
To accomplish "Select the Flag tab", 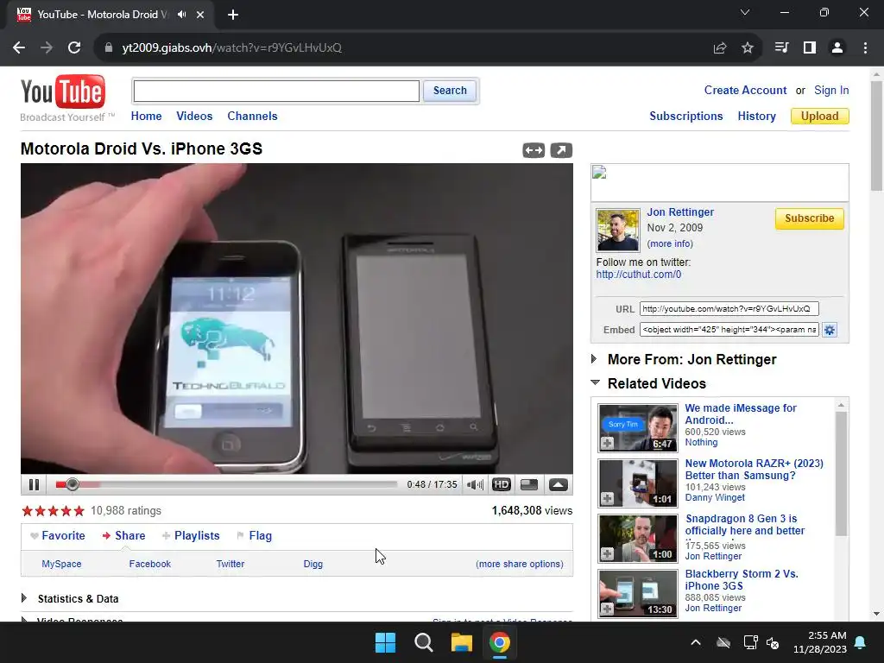I will tap(255, 535).
